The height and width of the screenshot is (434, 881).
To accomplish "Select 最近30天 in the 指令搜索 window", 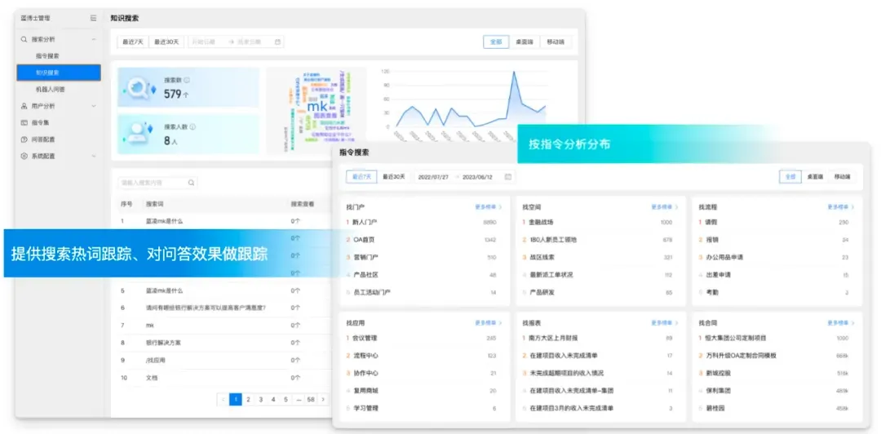I will tap(394, 176).
